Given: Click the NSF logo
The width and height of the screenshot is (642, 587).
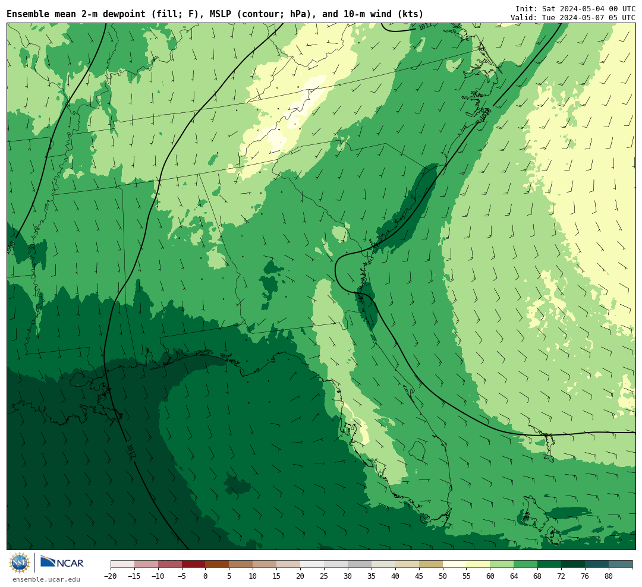Looking at the screenshot, I should 20,563.
